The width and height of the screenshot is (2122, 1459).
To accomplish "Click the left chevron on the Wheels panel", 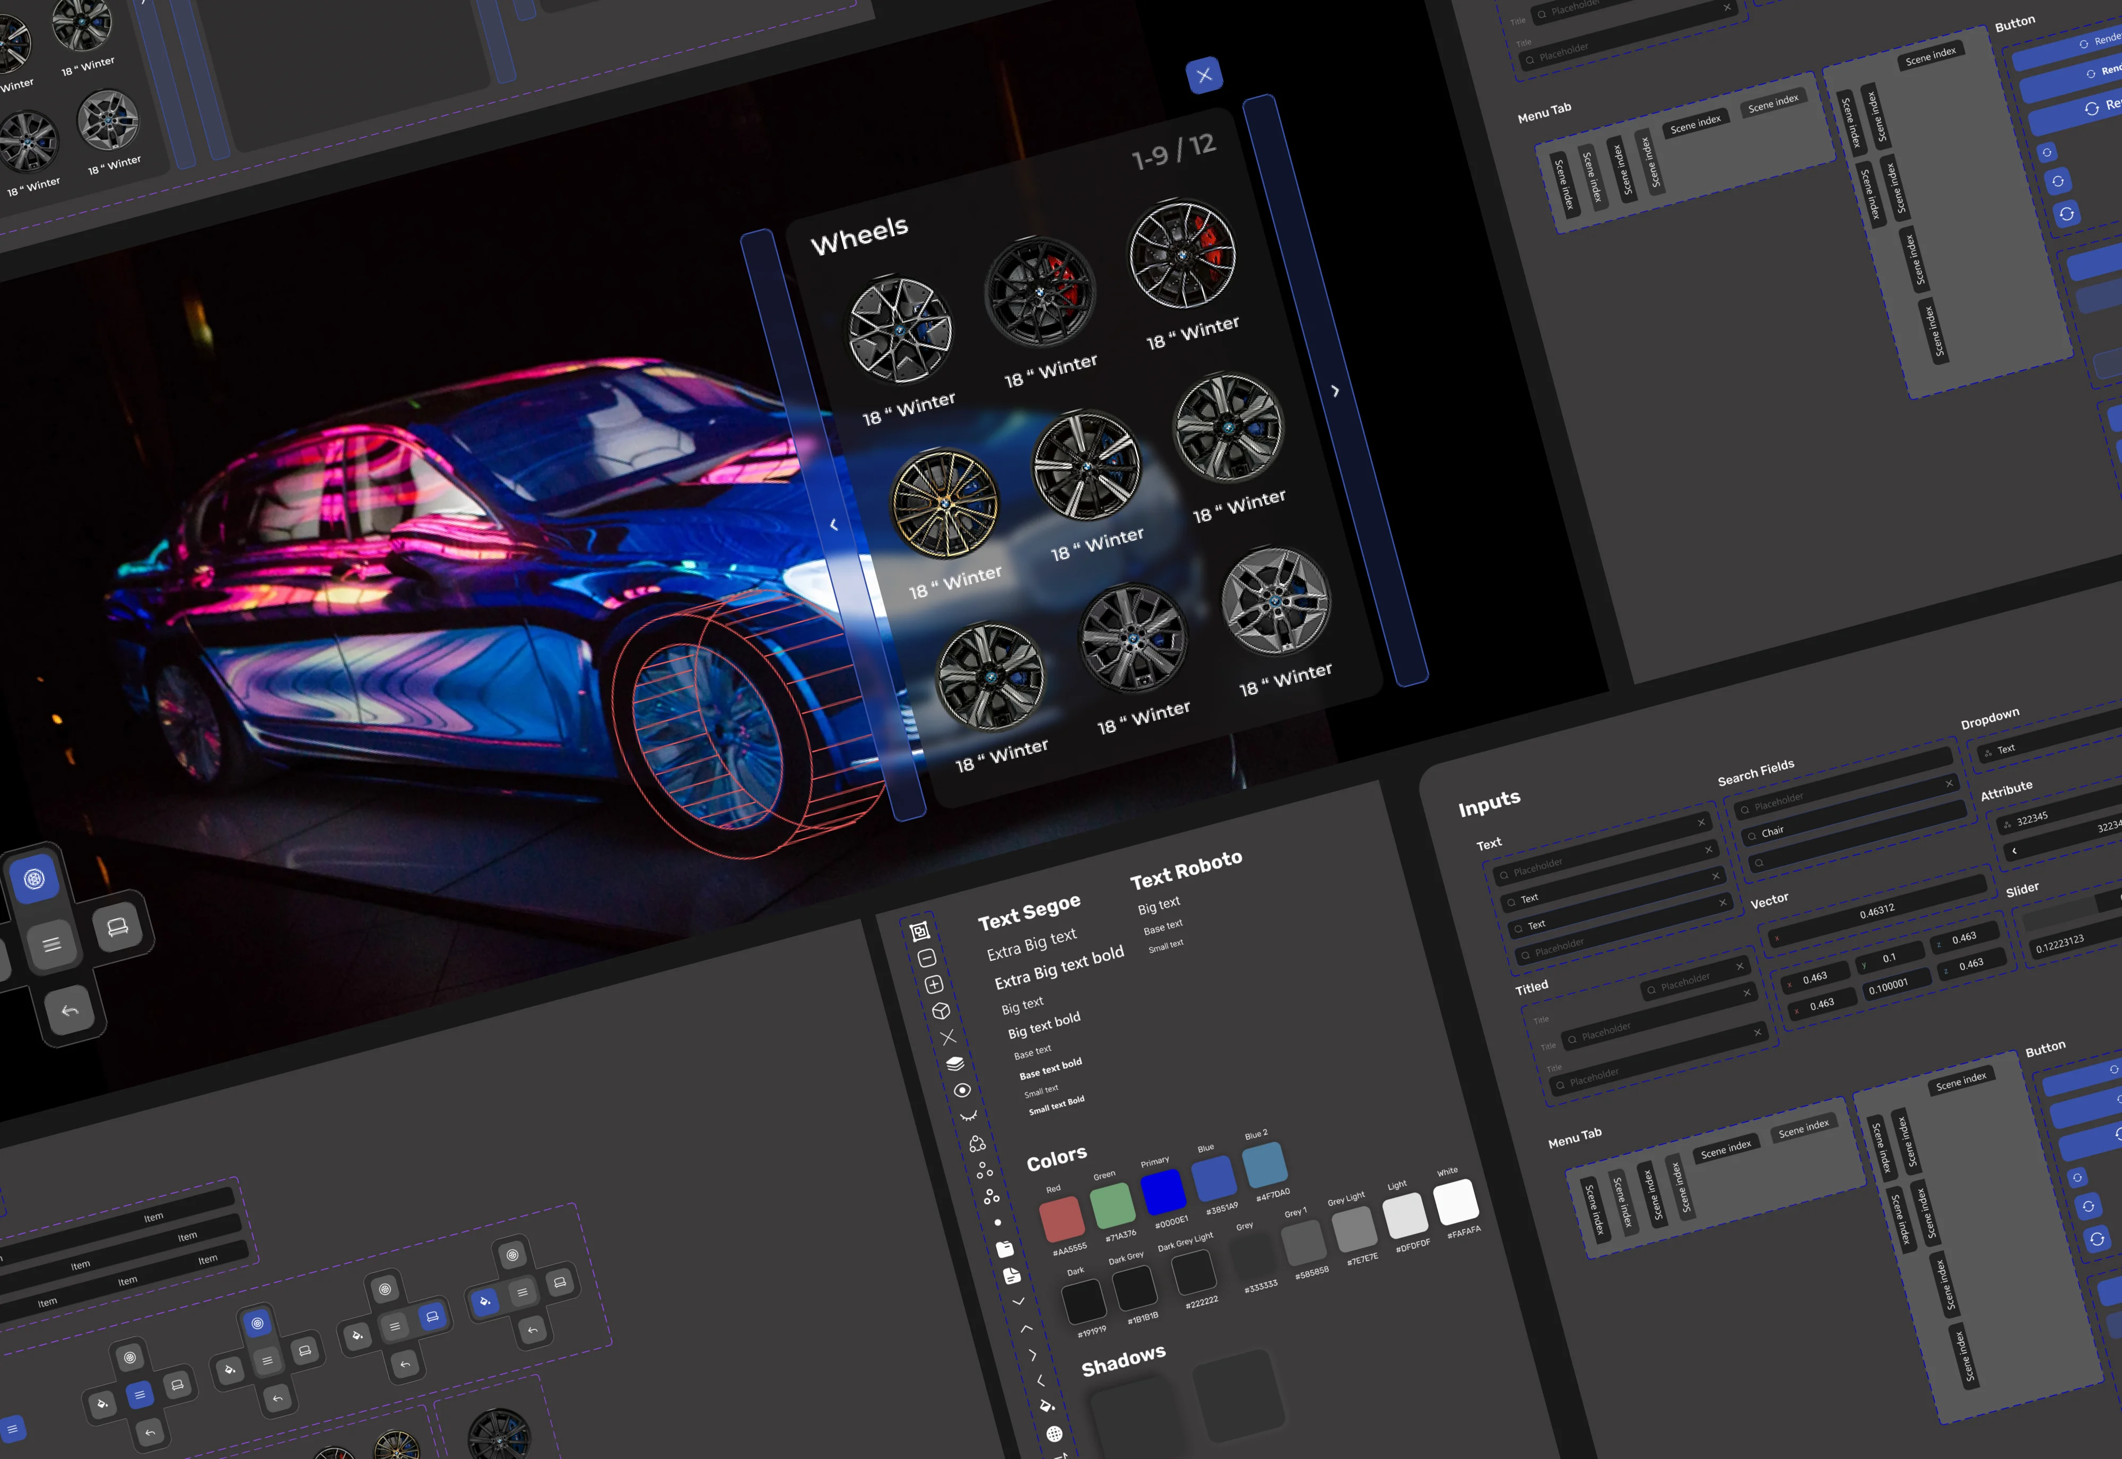I will click(833, 525).
